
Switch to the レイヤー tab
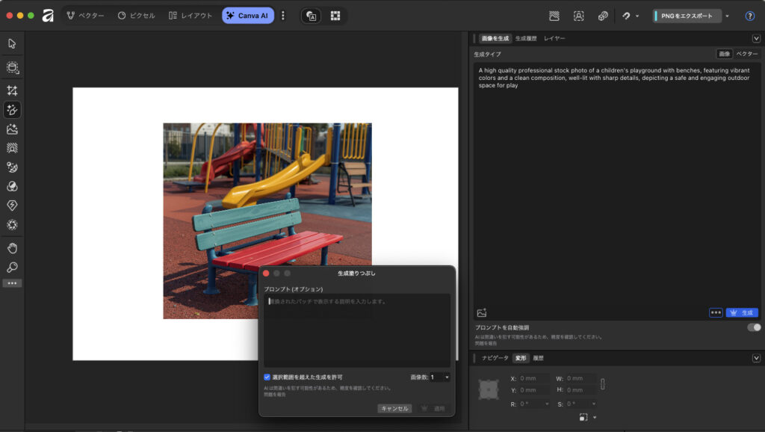[554, 38]
